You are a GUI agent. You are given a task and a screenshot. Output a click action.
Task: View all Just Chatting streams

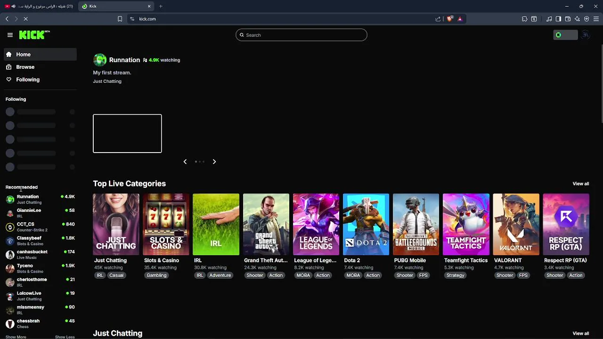click(x=580, y=333)
